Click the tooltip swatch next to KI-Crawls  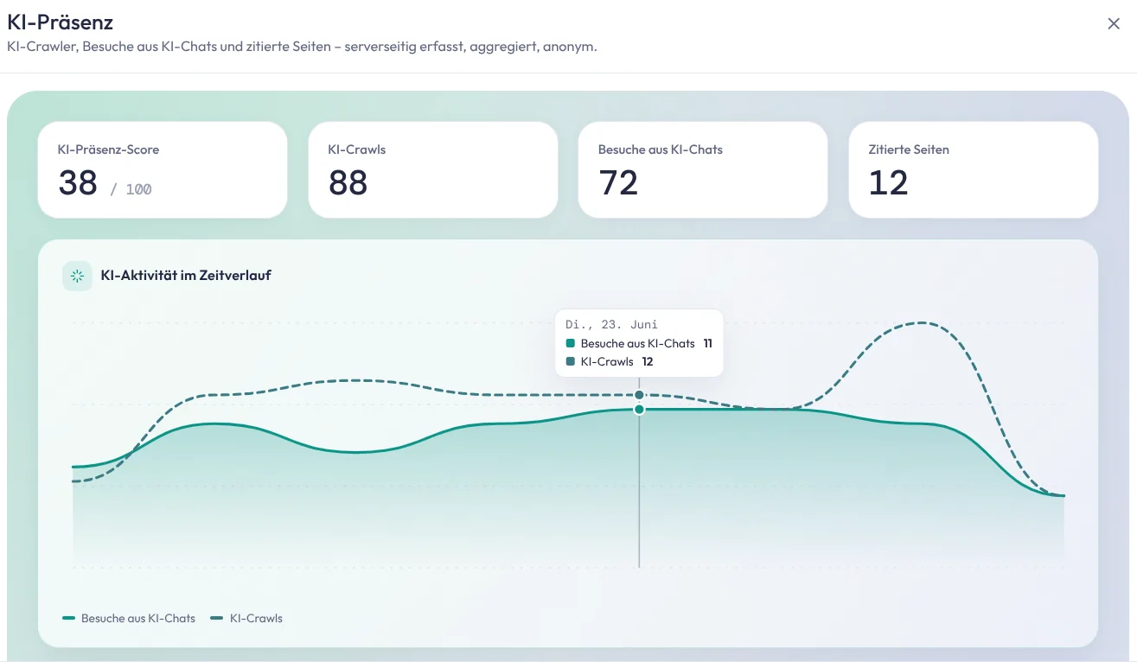click(571, 361)
